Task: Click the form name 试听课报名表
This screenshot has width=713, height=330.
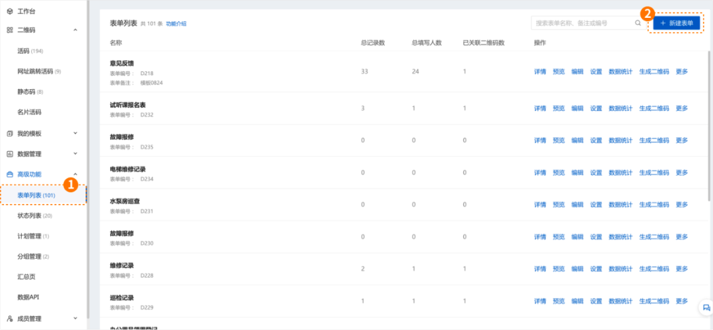Action: [x=128, y=105]
